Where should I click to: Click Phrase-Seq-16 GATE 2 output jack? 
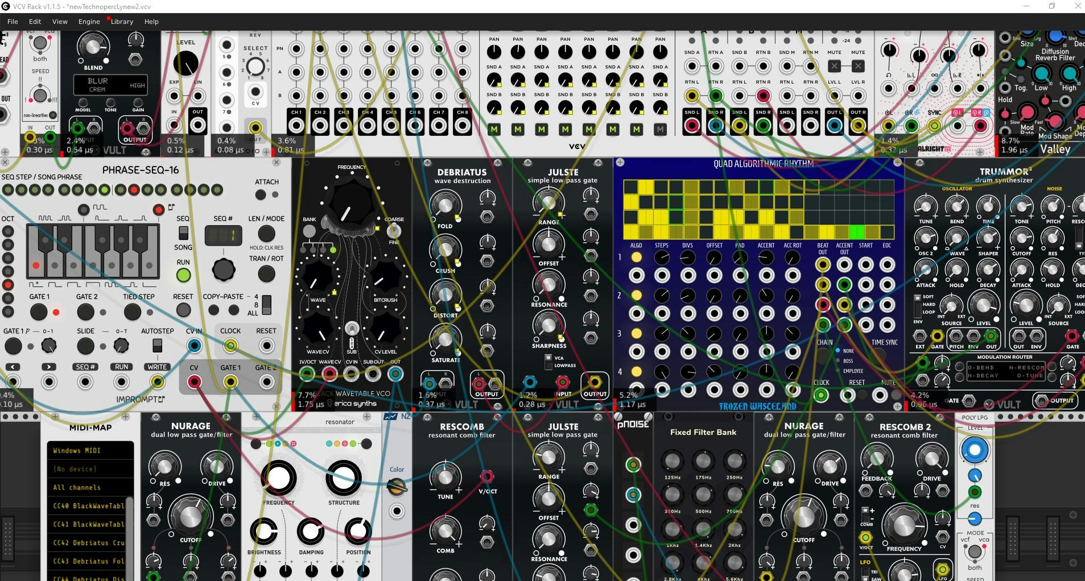[x=266, y=382]
